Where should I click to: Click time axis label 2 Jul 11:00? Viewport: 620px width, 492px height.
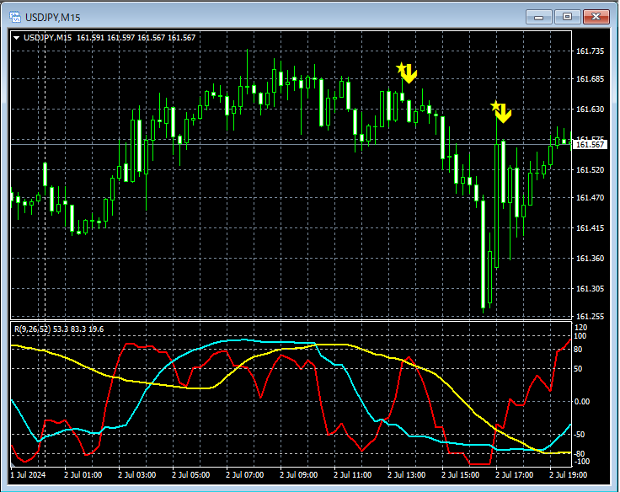(352, 474)
